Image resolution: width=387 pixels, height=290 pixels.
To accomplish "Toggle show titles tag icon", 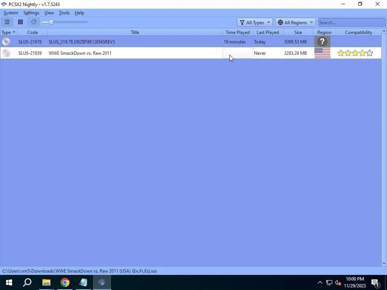I will (34, 22).
